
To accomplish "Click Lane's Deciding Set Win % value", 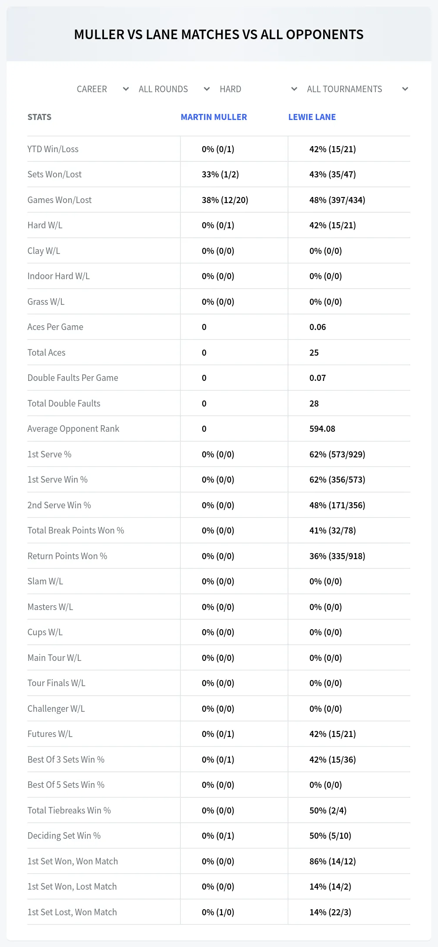I will click(x=331, y=836).
